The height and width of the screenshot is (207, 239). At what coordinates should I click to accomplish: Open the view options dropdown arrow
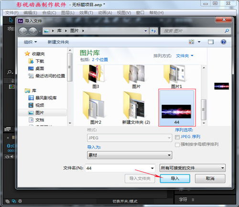199,42
